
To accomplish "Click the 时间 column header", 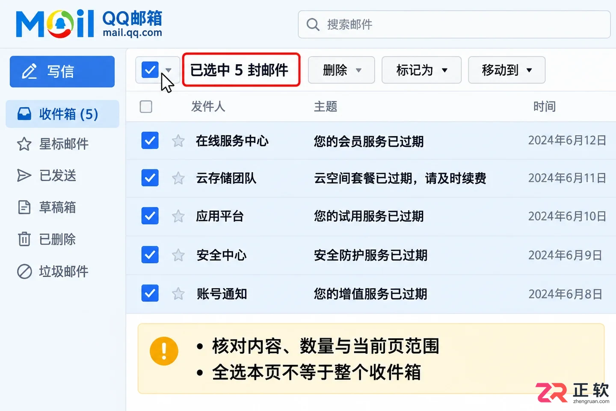I will coord(544,106).
